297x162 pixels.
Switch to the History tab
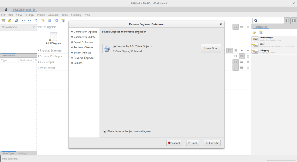[22, 154]
